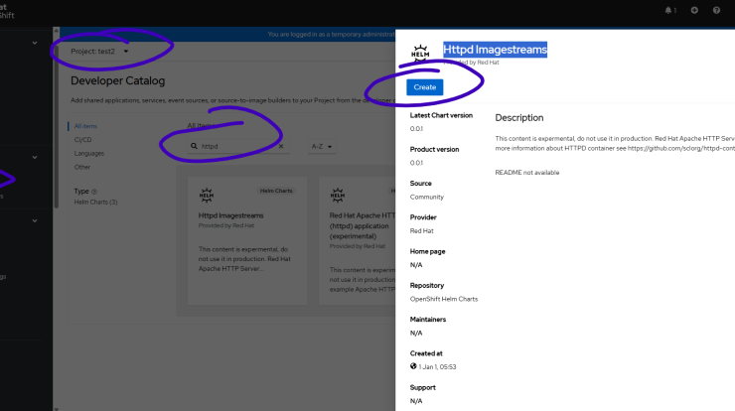Select the CI/CD category
The width and height of the screenshot is (735, 411).
pos(83,140)
